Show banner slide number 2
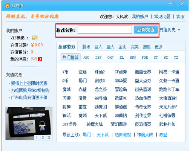The image size is (190, 151). click(43, 138)
